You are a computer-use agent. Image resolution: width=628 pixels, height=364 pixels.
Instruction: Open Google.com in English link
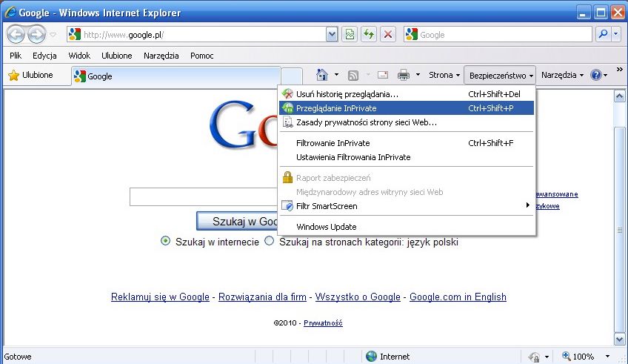458,297
